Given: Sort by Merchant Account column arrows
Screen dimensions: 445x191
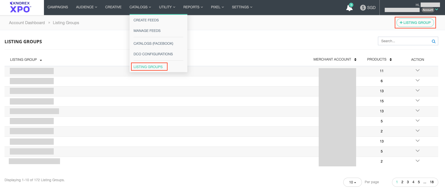Looking at the screenshot, I should [355, 60].
